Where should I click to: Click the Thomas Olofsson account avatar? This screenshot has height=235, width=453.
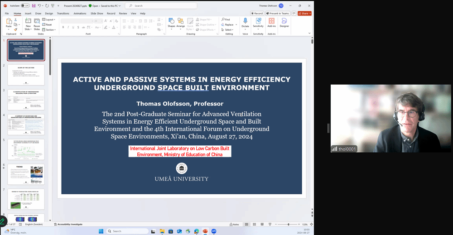coord(281,6)
